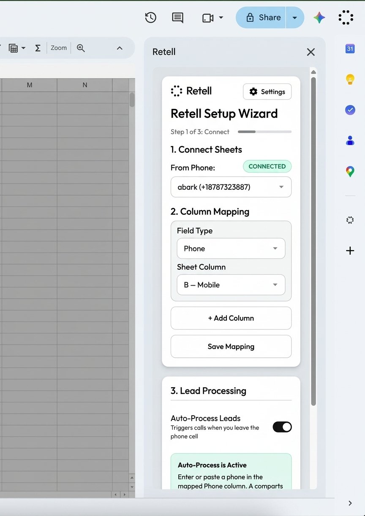Image resolution: width=365 pixels, height=516 pixels.
Task: Open the From Phone abark dropdown
Action: 231,187
